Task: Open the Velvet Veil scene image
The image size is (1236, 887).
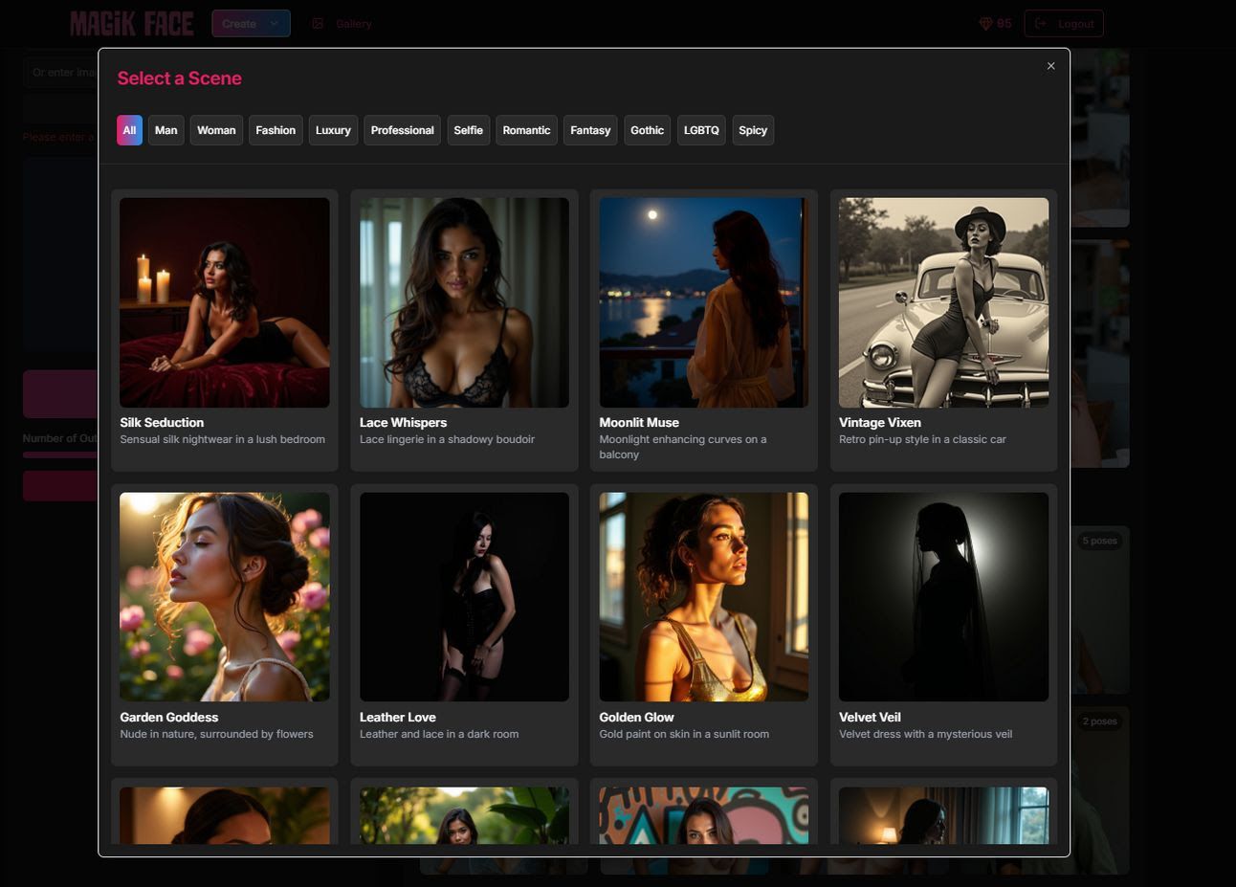Action: tap(943, 597)
